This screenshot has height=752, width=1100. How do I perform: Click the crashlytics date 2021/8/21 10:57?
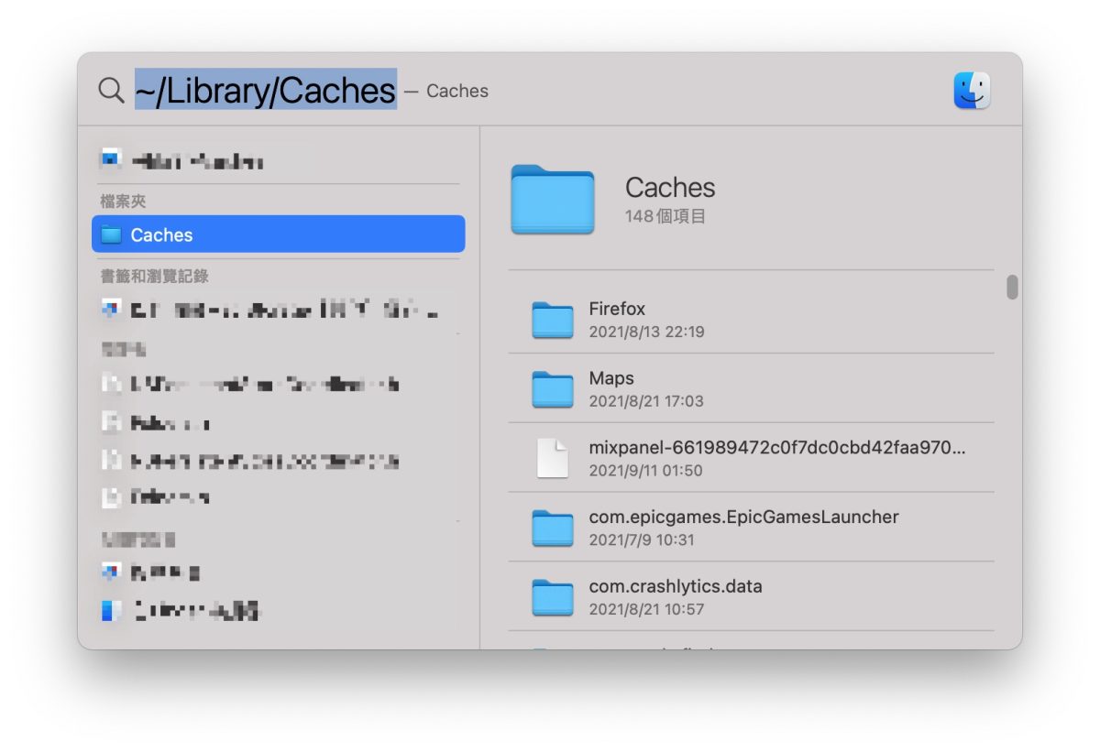pyautogui.click(x=646, y=609)
